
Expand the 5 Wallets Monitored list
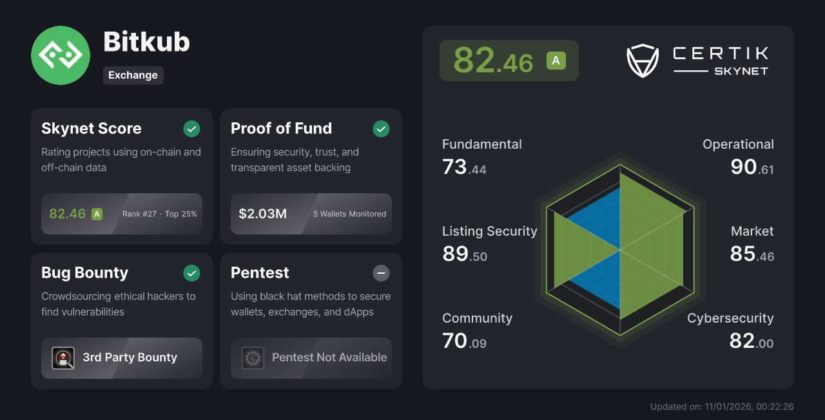[x=349, y=214]
